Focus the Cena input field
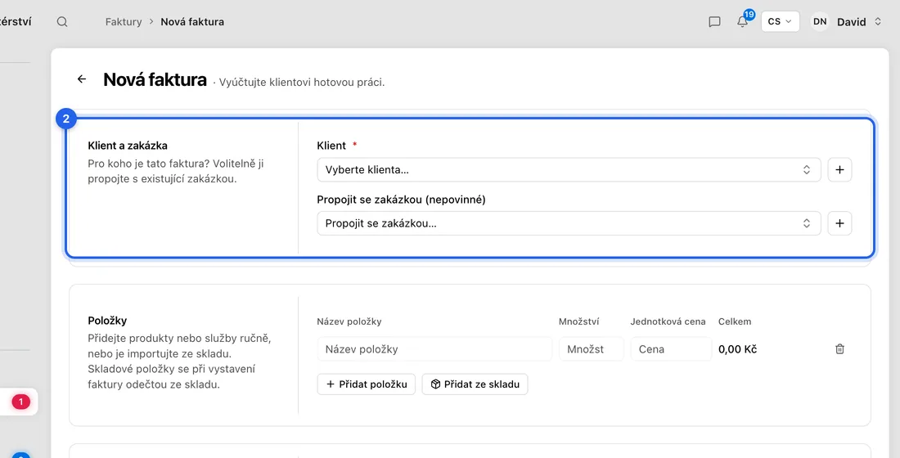This screenshot has height=458, width=900. pyautogui.click(x=671, y=349)
